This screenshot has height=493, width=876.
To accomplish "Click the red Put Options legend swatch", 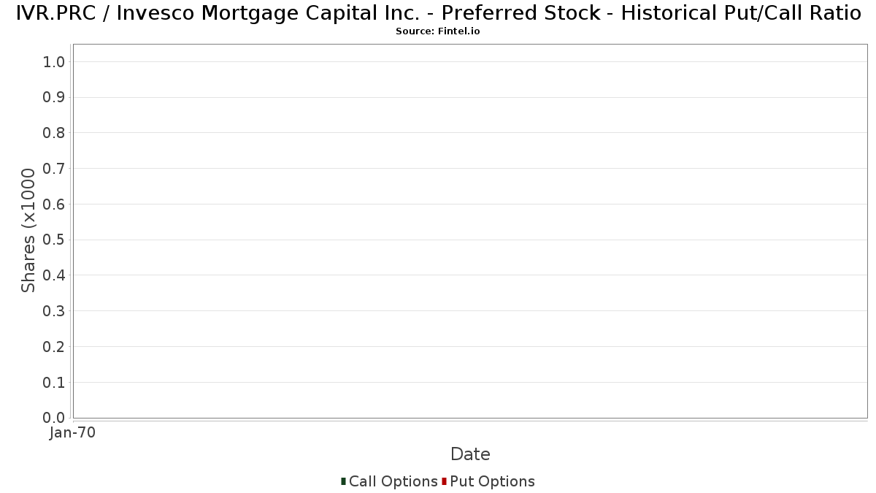I will click(444, 481).
